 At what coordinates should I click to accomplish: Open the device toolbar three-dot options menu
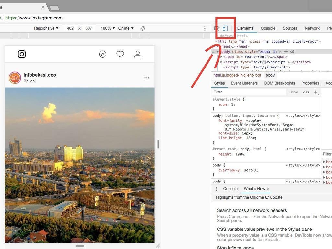click(x=205, y=28)
